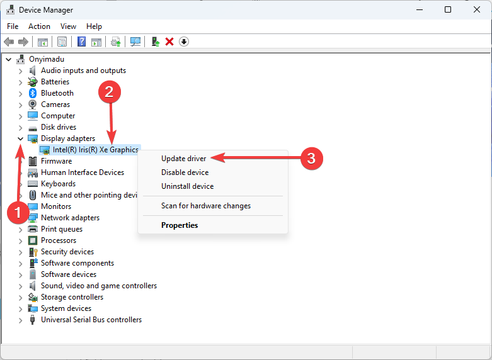This screenshot has height=360, width=492.
Task: Expand the System devices category
Action: point(20,309)
